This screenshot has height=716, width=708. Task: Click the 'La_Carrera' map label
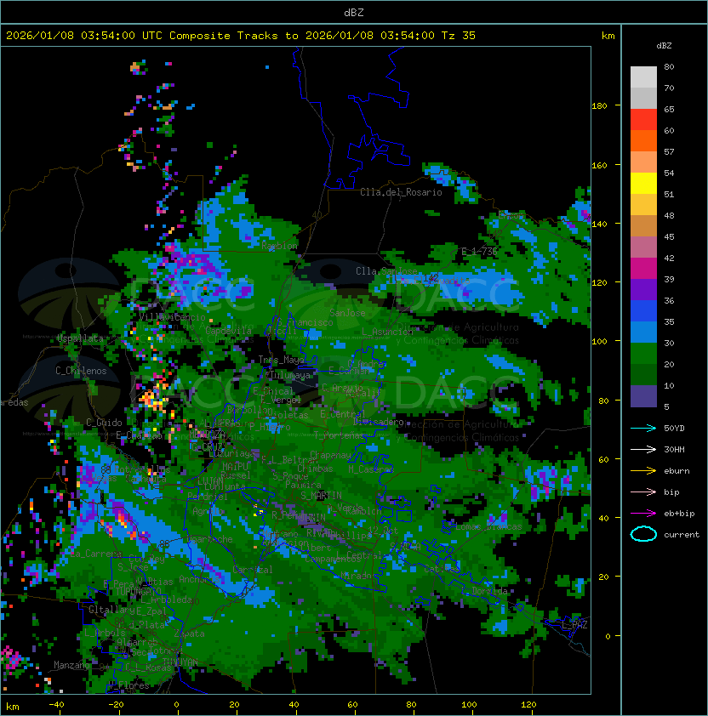[x=96, y=554]
